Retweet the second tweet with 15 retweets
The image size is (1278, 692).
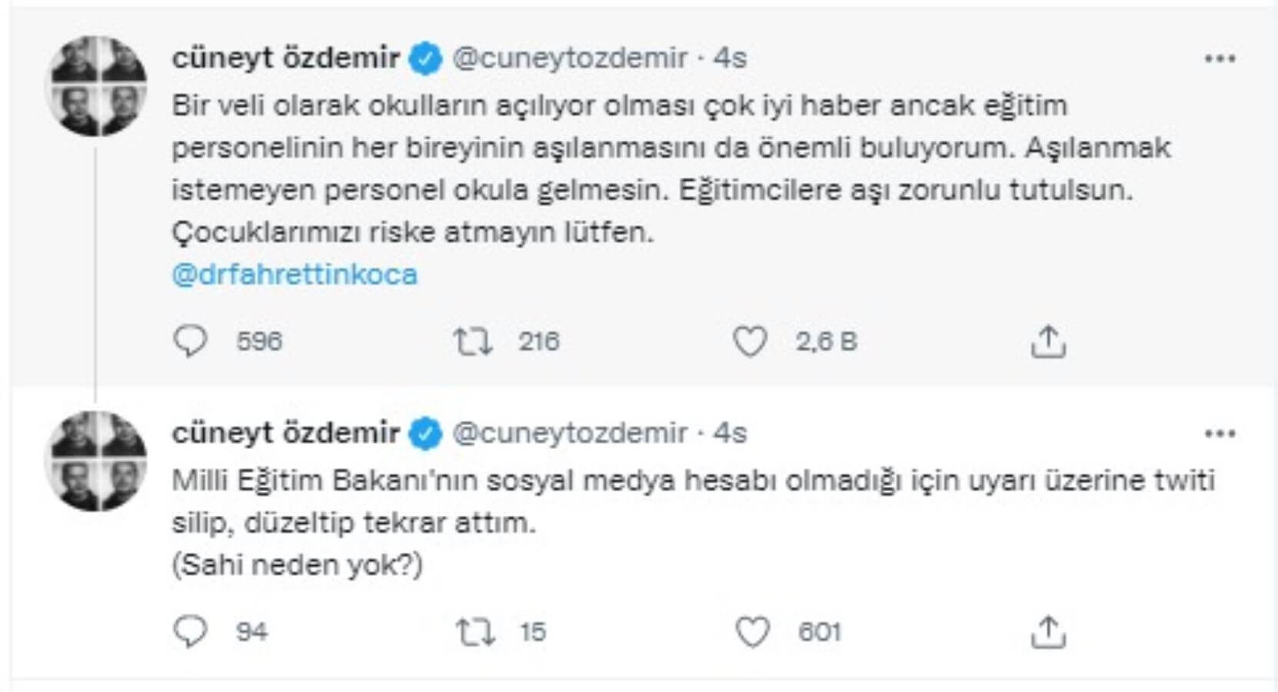[x=475, y=632]
